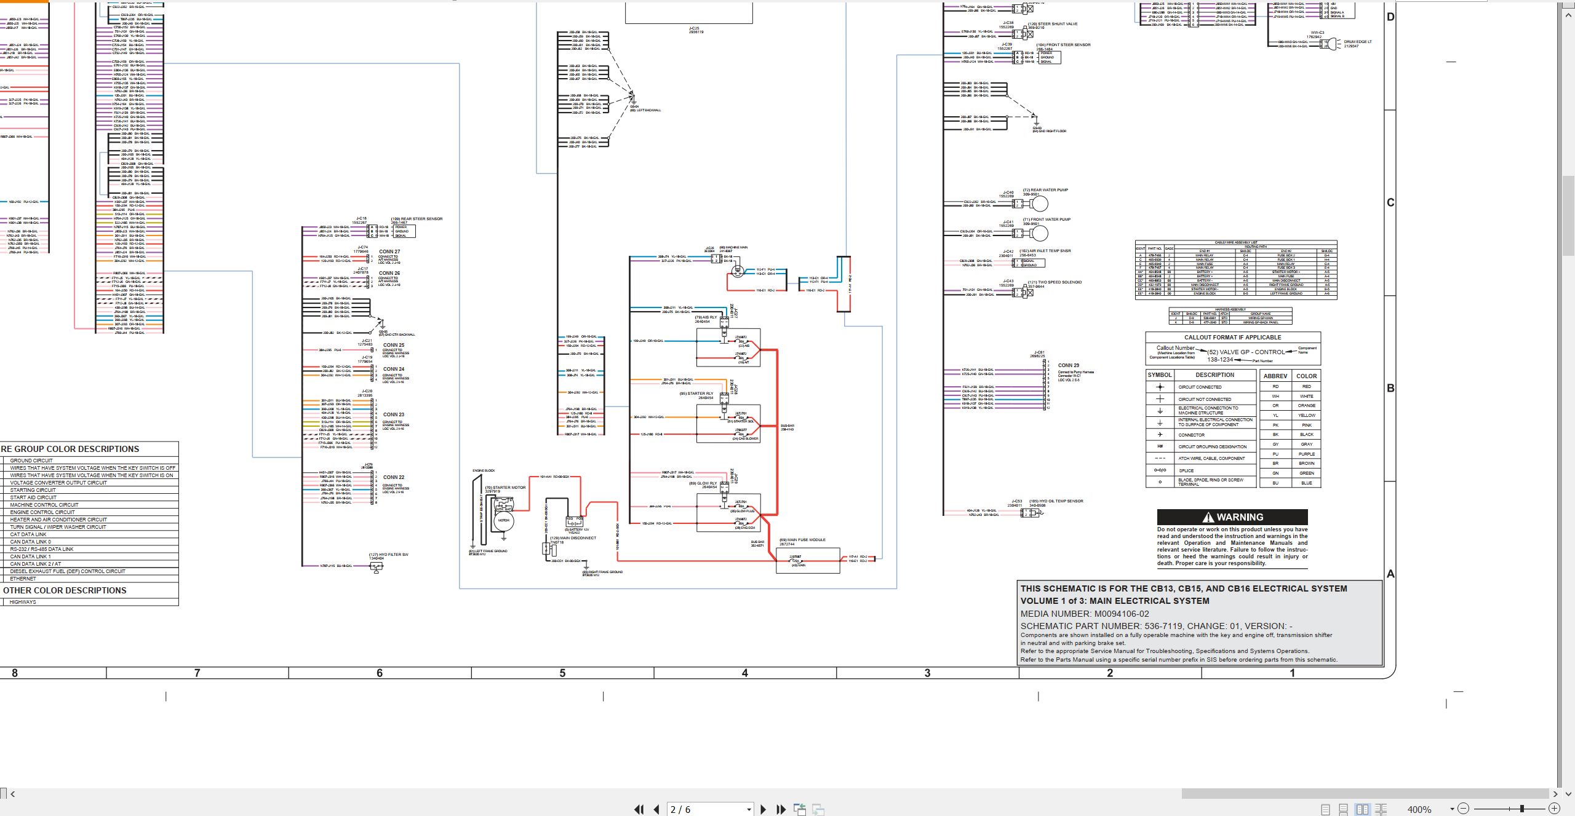
Task: Click the 'CALLOUT FORMAT IF APPLICABLE' heading
Action: click(x=1232, y=337)
